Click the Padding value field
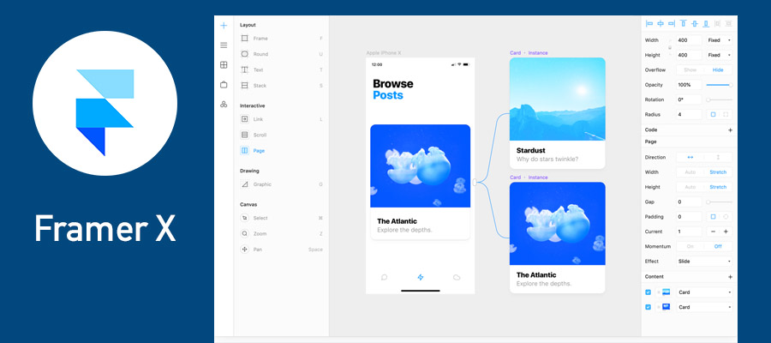771x343 pixels. 689,217
